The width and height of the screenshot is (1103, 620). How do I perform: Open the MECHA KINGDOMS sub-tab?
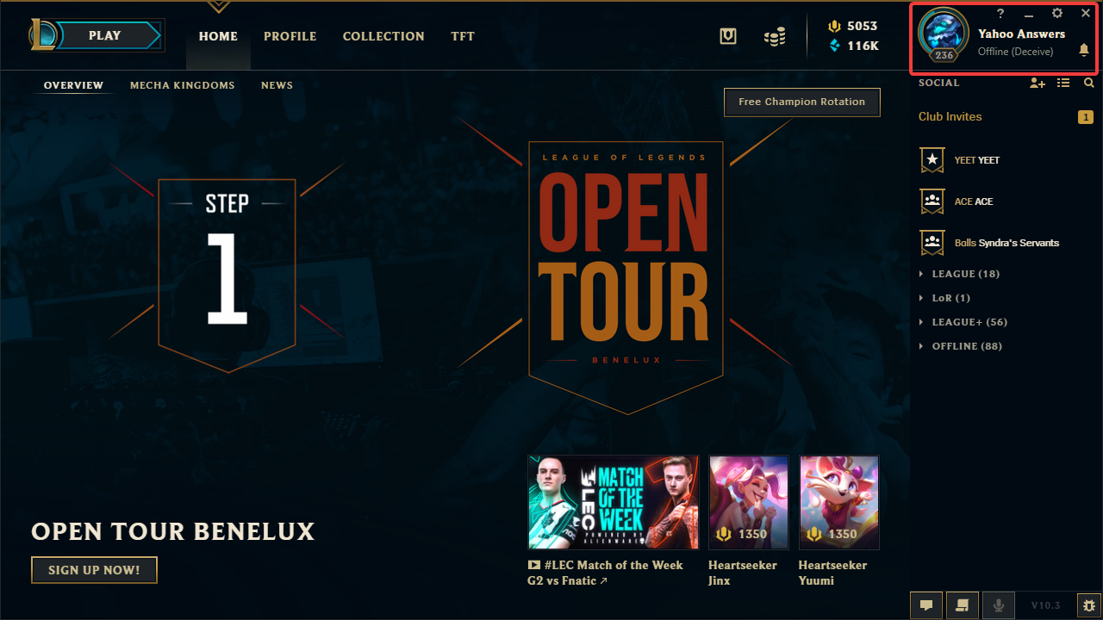click(183, 85)
